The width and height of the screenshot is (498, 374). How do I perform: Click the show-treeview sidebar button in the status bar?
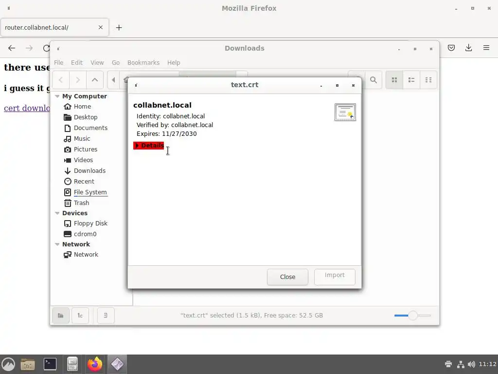pos(80,316)
